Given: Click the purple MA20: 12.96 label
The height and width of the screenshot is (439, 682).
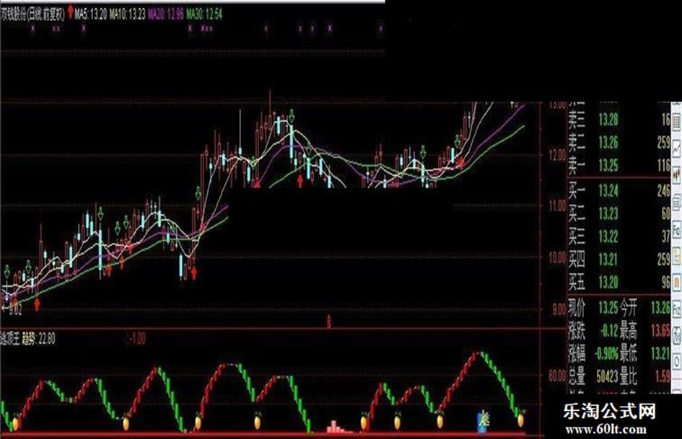Looking at the screenshot, I should [x=166, y=14].
